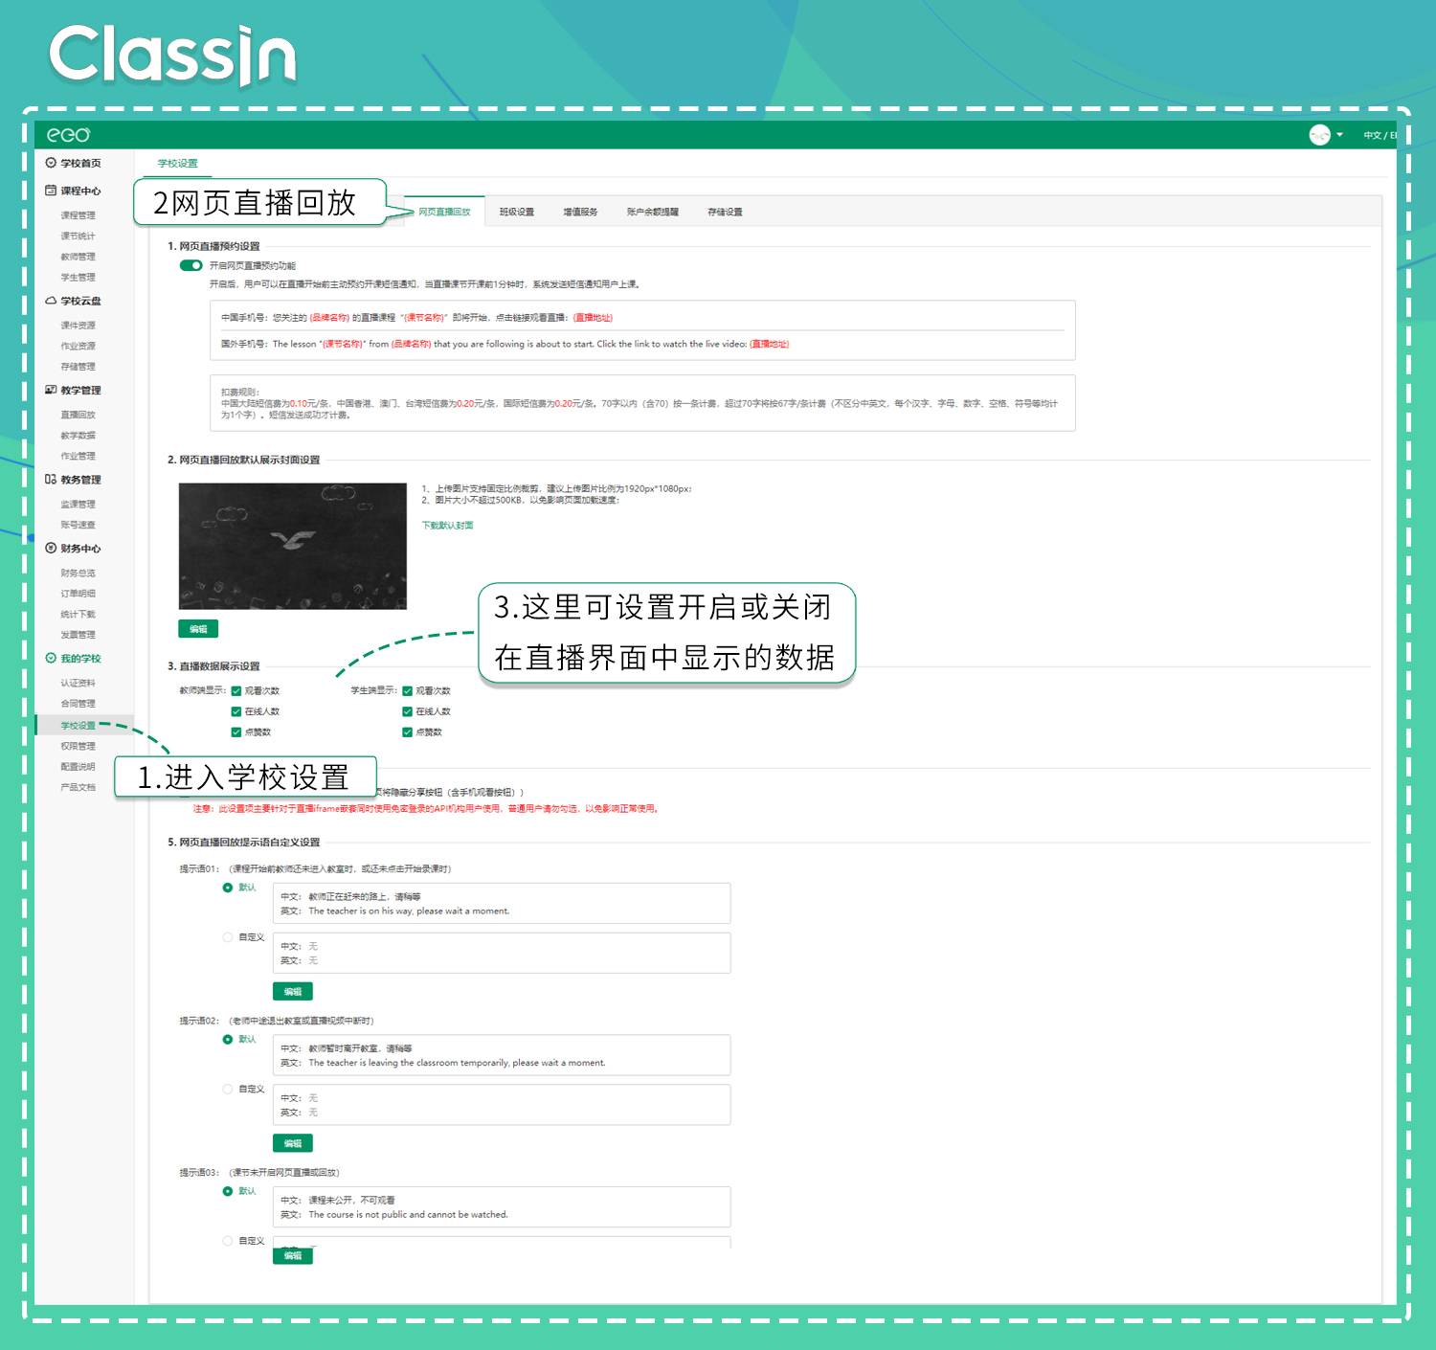Click the 课程中心 calendar icon
This screenshot has height=1350, width=1436.
(51, 191)
